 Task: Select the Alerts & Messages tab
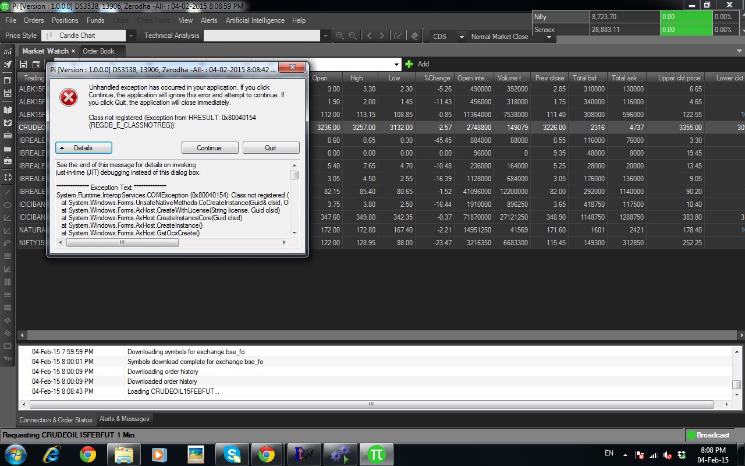click(124, 419)
